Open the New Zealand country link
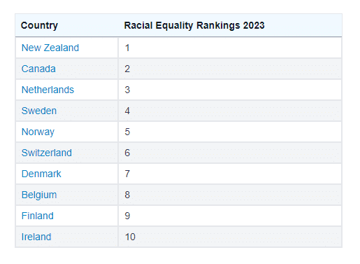 (x=50, y=48)
